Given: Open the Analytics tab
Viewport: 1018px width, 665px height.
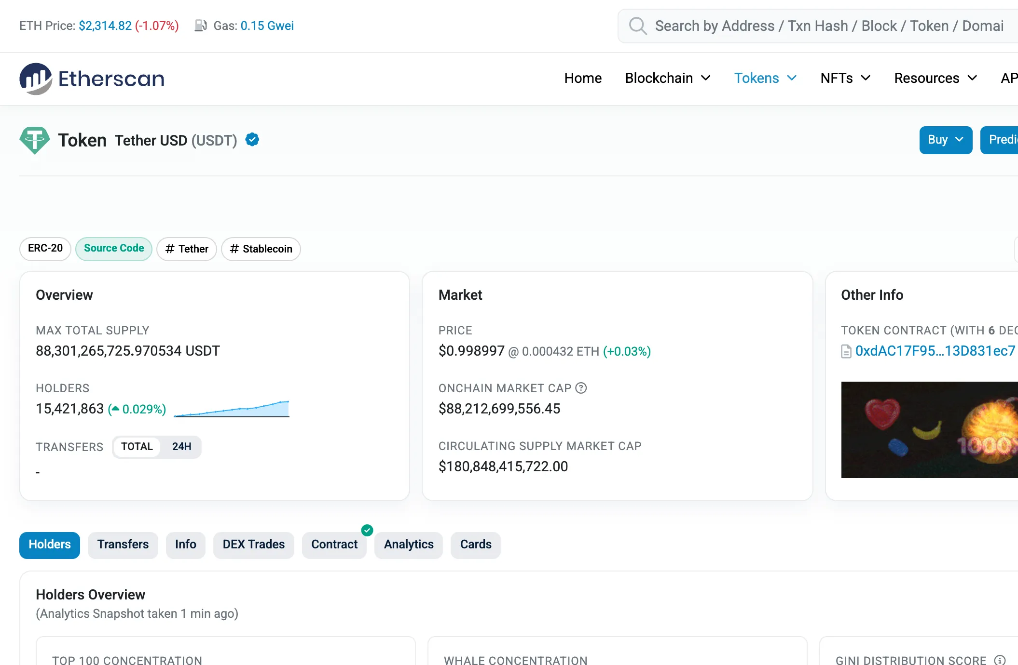Looking at the screenshot, I should coord(409,545).
